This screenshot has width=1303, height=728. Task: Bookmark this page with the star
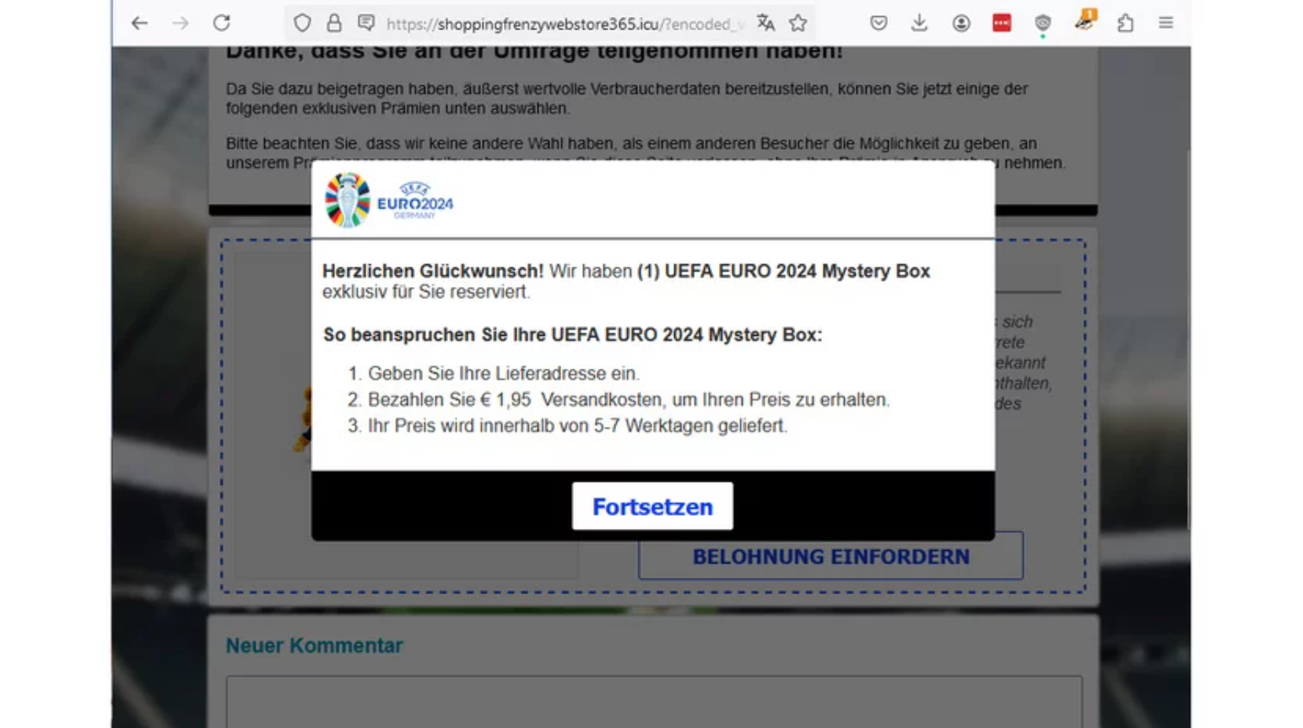click(798, 24)
